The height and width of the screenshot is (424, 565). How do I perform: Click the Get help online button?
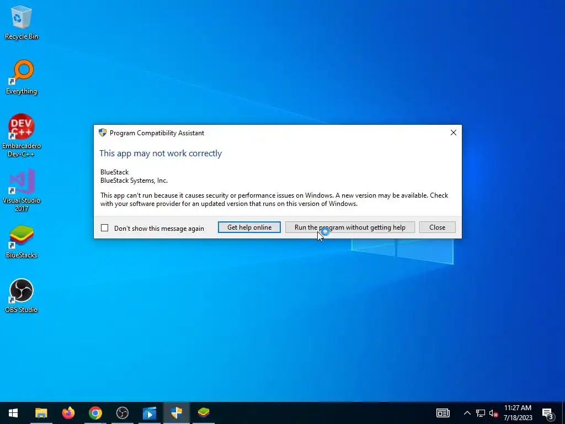click(x=249, y=227)
